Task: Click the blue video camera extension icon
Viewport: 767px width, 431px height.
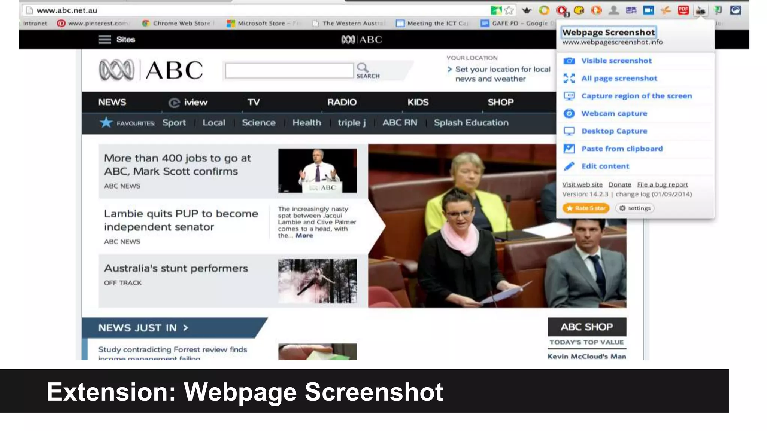Action: coord(648,10)
